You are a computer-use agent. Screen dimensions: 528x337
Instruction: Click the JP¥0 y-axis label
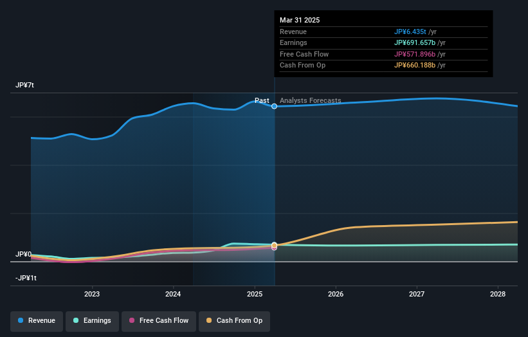pos(23,254)
